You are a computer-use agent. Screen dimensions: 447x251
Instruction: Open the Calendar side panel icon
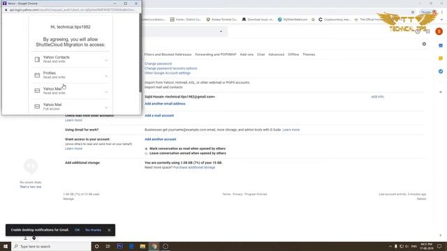click(x=441, y=45)
